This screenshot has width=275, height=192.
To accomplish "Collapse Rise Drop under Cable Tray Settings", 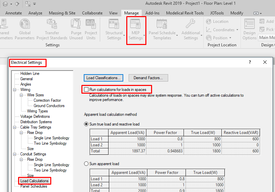I will (x=21, y=133).
